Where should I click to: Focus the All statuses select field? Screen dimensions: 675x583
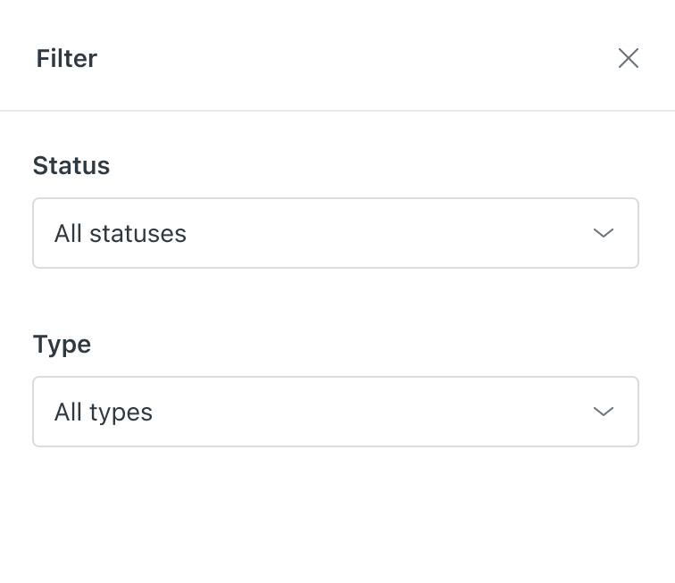tap(335, 233)
